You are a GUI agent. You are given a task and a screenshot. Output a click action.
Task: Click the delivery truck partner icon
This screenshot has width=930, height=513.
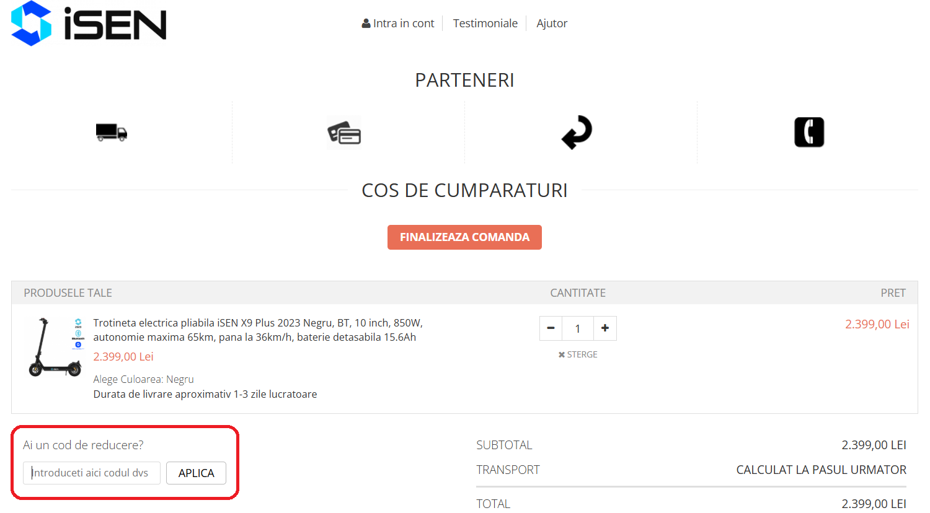(112, 131)
